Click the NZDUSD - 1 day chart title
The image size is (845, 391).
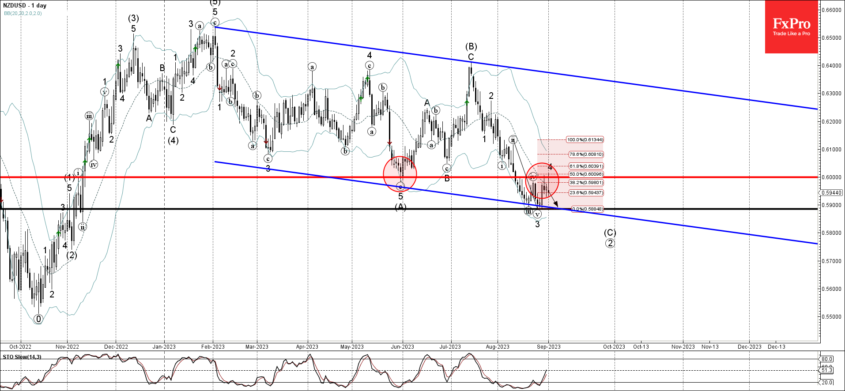[25, 6]
